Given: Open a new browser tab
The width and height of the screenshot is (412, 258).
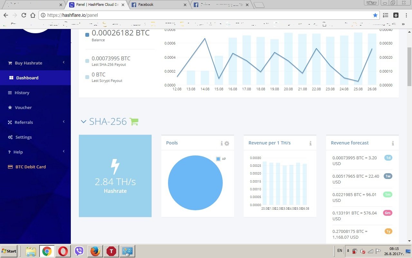Looking at the screenshot, I should (x=259, y=5).
